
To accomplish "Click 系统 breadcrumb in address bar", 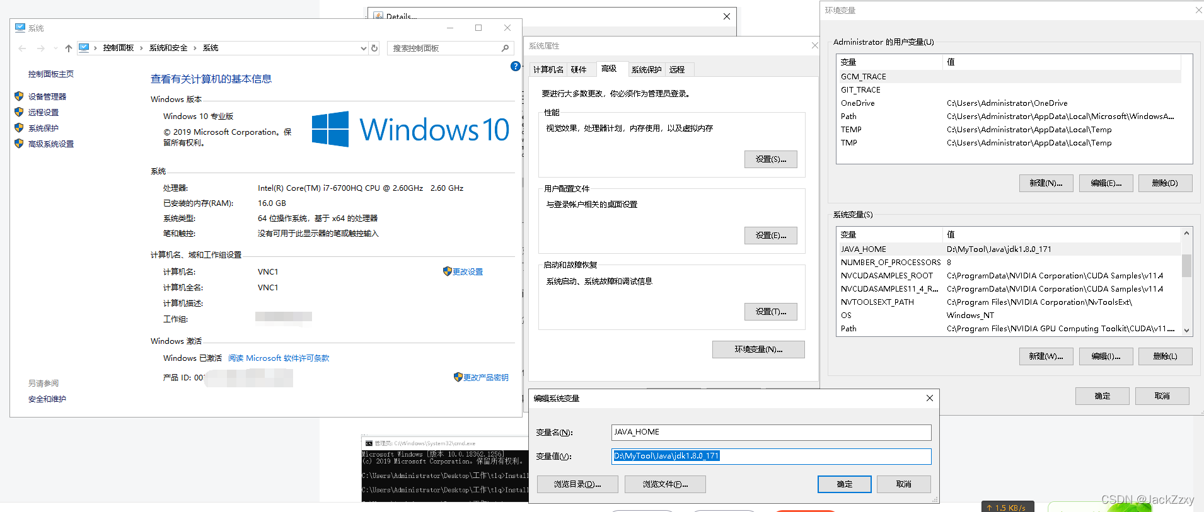I will (x=211, y=48).
